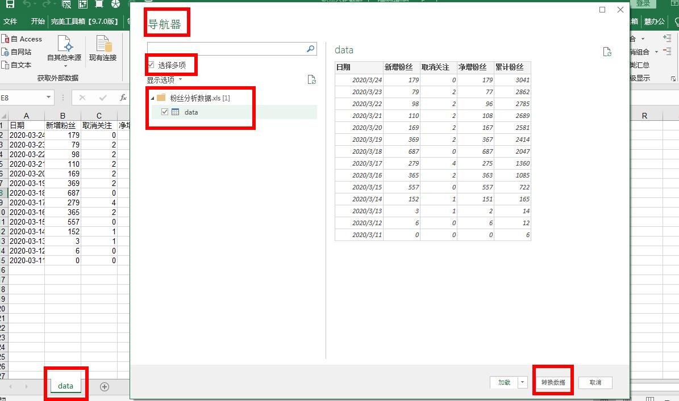The width and height of the screenshot is (679, 401).
Task: Click preview date cell 2020/3/18
Action: point(359,151)
